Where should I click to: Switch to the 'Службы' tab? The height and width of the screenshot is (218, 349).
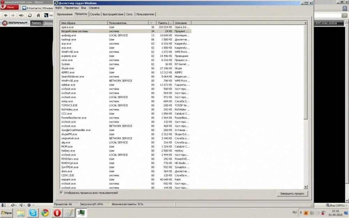[x=95, y=14]
